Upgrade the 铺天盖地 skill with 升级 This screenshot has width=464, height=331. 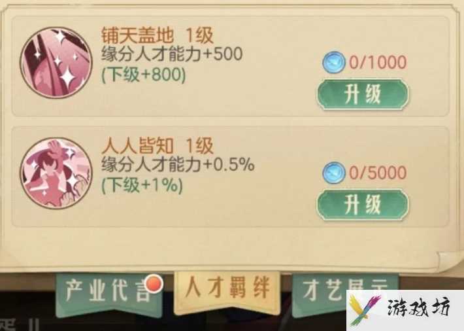pos(363,95)
